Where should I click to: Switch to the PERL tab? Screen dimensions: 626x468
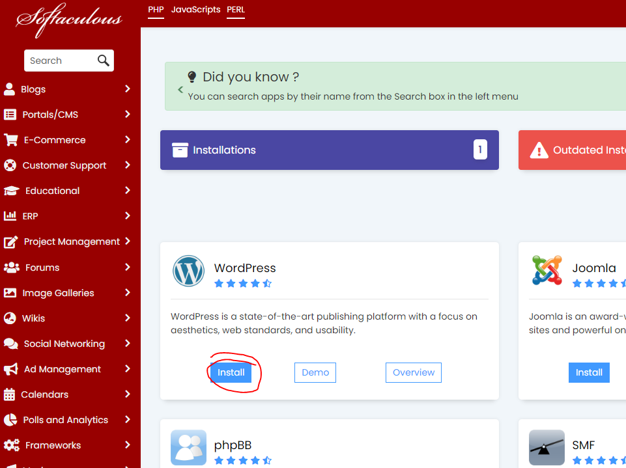pyautogui.click(x=236, y=10)
